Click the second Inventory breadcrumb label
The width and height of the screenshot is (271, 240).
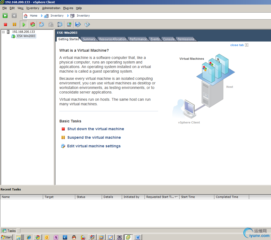point(83,16)
